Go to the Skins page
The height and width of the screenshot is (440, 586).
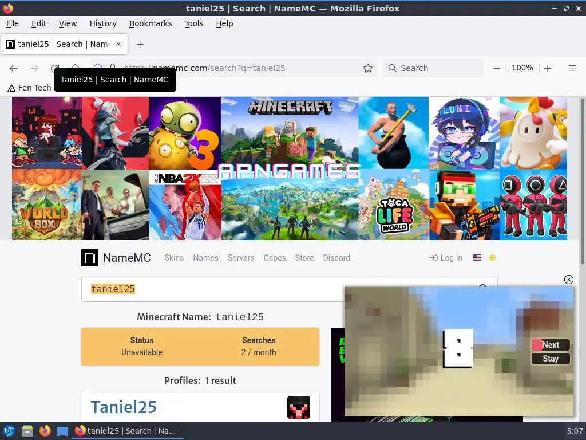[x=174, y=258]
